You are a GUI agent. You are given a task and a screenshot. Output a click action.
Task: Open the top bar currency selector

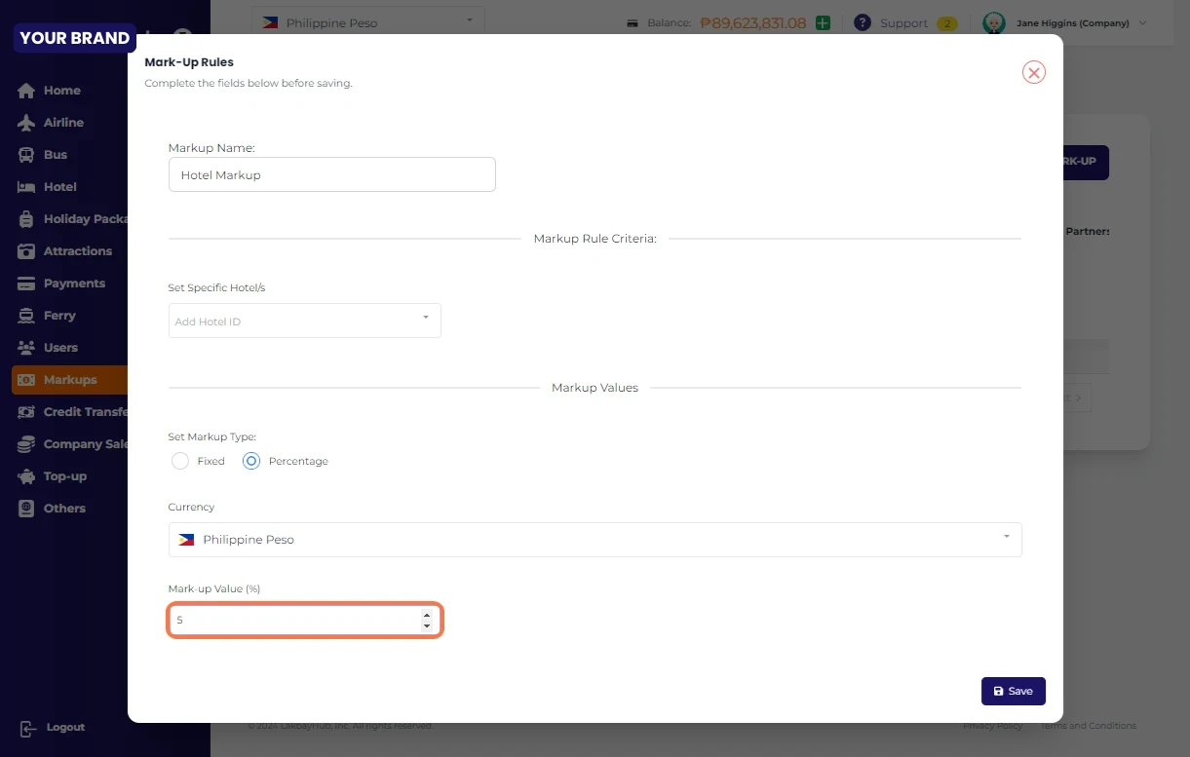tap(367, 21)
